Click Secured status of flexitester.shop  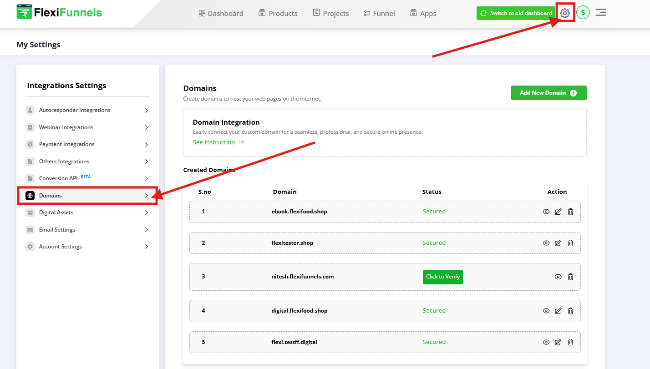pyautogui.click(x=434, y=243)
